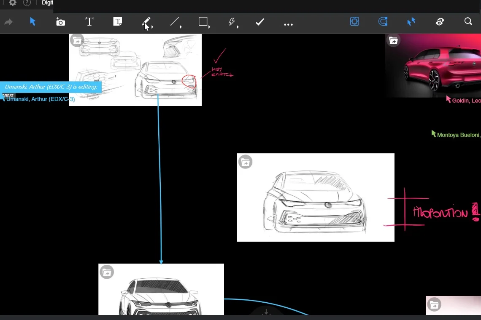Open the help question mark icon
The image size is (481, 320).
click(x=27, y=3)
